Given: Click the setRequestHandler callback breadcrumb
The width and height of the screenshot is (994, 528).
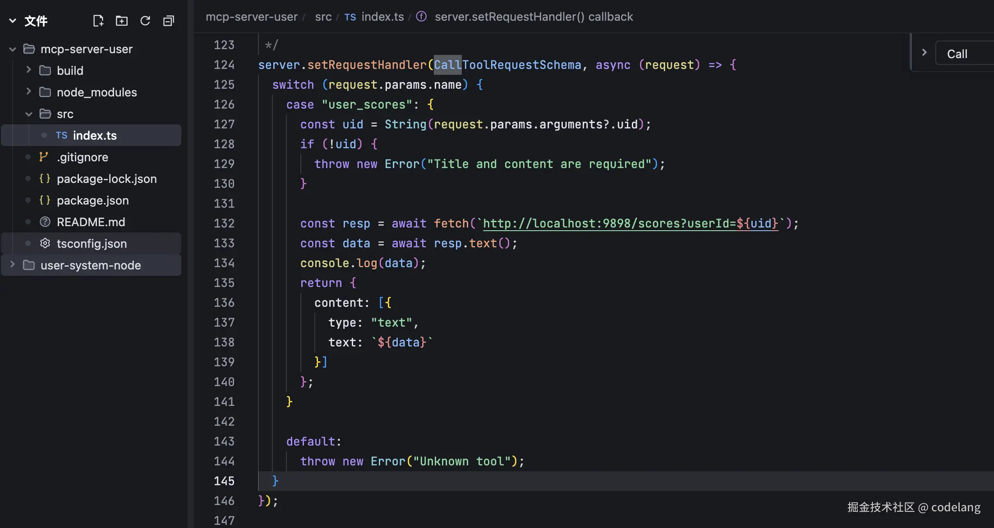Looking at the screenshot, I should 534,17.
